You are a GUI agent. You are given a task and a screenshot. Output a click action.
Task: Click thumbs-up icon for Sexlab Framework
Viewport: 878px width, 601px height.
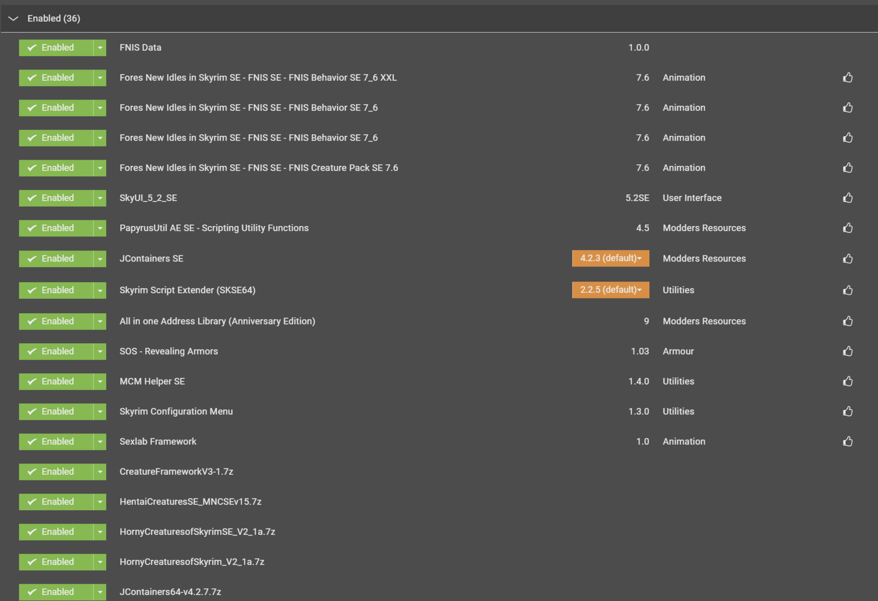(847, 441)
